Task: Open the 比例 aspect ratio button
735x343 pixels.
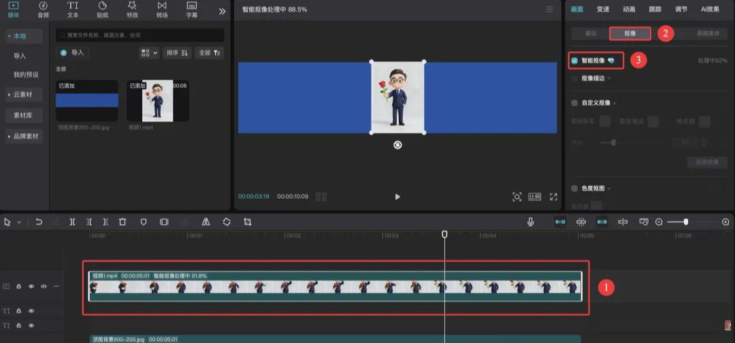Action: (535, 197)
